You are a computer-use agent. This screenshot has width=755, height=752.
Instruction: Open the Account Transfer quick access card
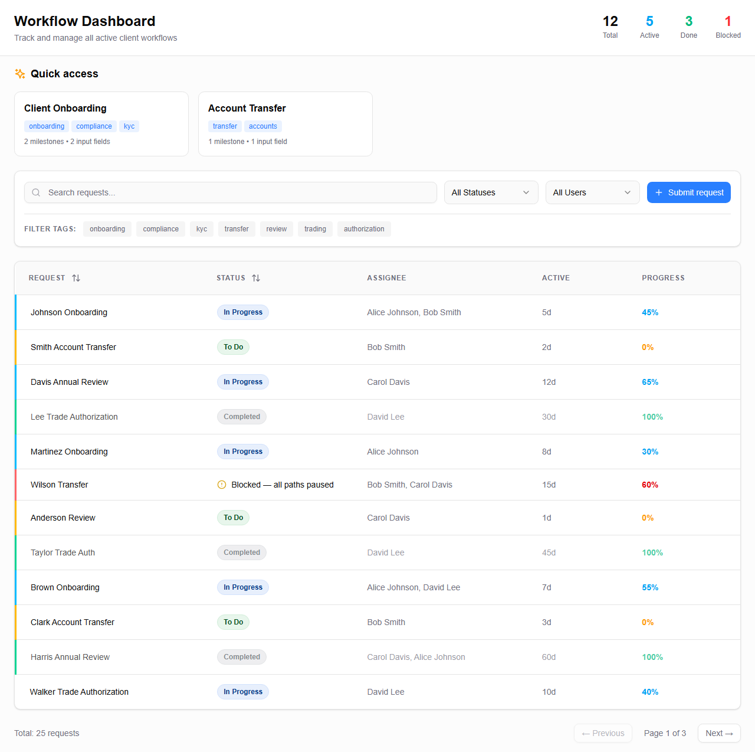(x=285, y=124)
